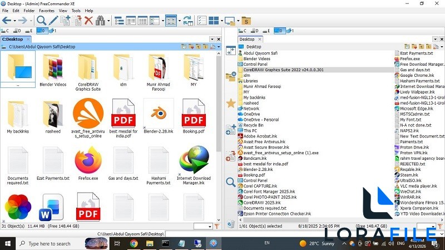Select Firefox.exe thumbnail in left pane
445x250 pixels.
(x=88, y=163)
